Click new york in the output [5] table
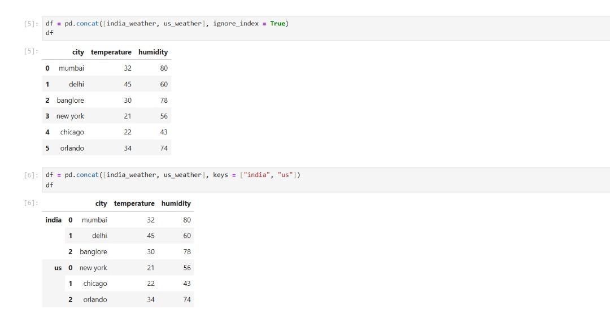This screenshot has width=610, height=313. [x=71, y=116]
